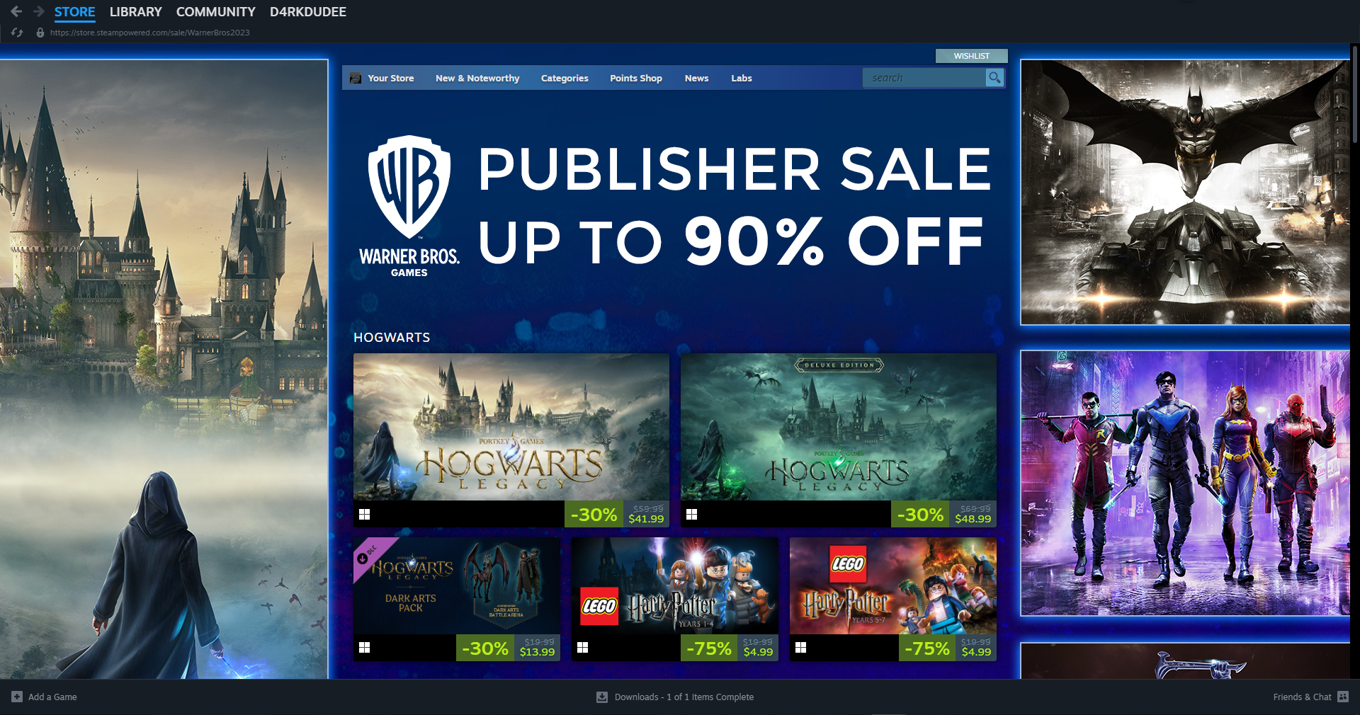Click the Warner Bros. Games logo
Image resolution: width=1360 pixels, height=715 pixels.
(x=409, y=206)
